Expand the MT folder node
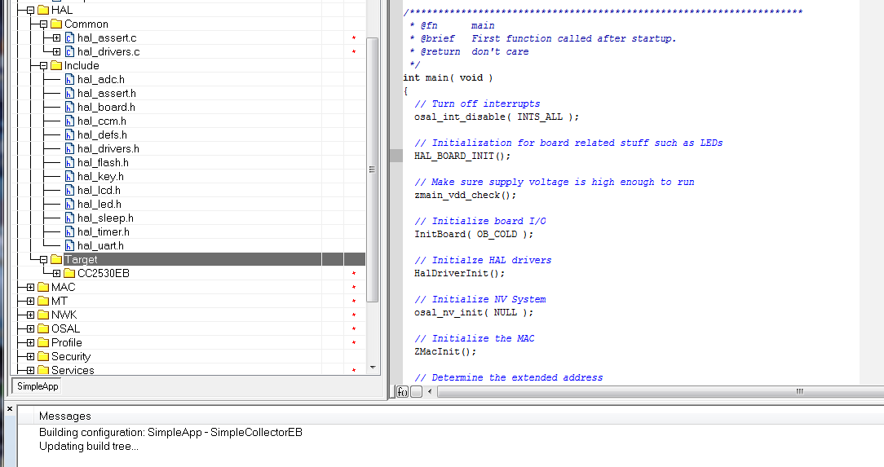 point(30,301)
